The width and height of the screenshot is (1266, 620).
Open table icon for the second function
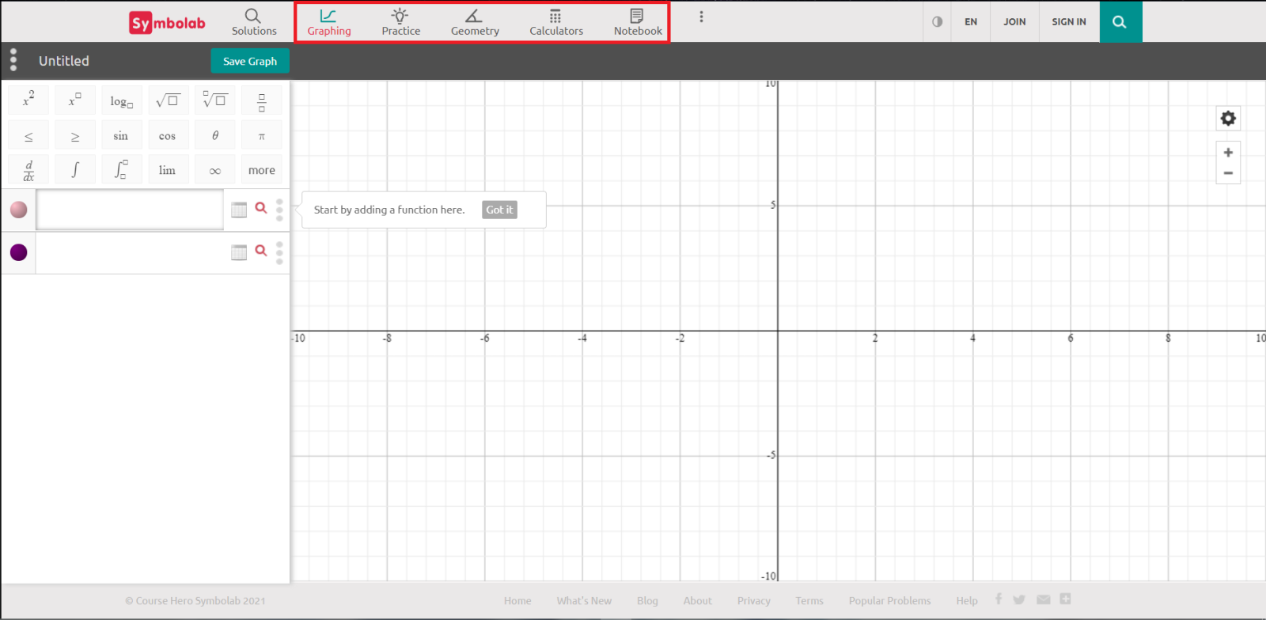point(239,252)
